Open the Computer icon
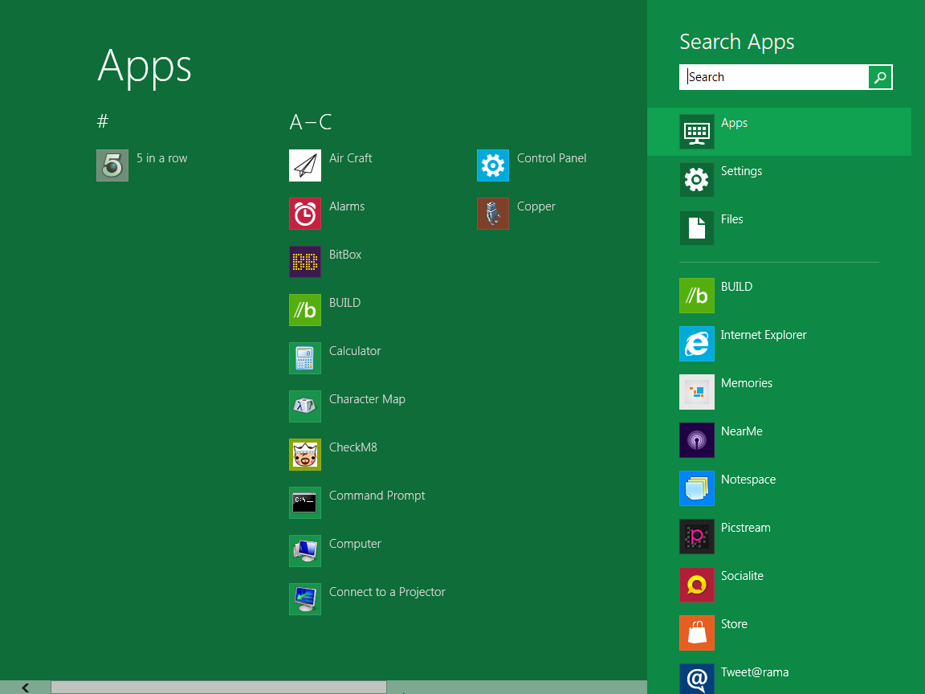 point(305,550)
